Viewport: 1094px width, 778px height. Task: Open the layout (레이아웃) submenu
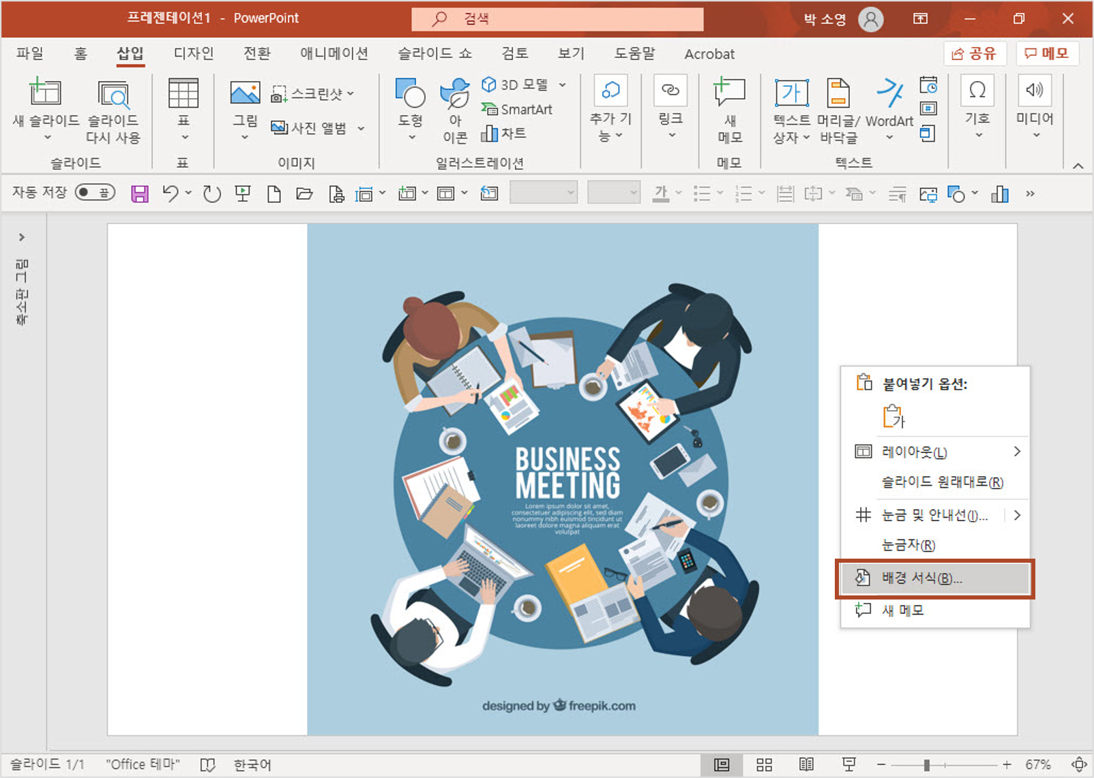[x=935, y=452]
